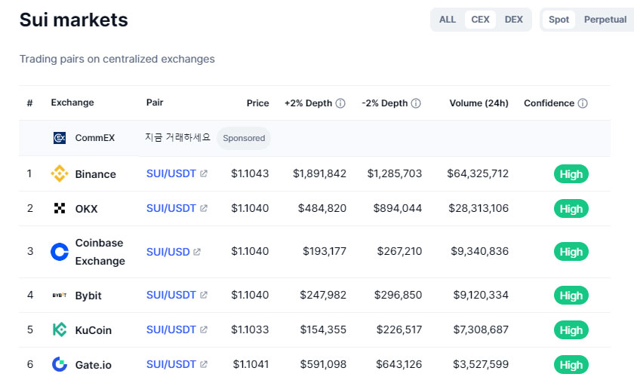Click the Coinbase Exchange logo icon

coord(60,252)
